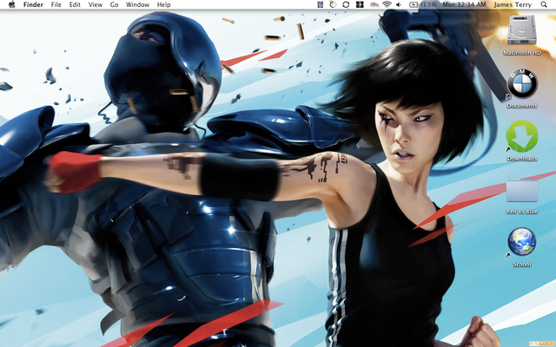Click the Downloads label text
Screen dimensions: 556x347
[521, 159]
